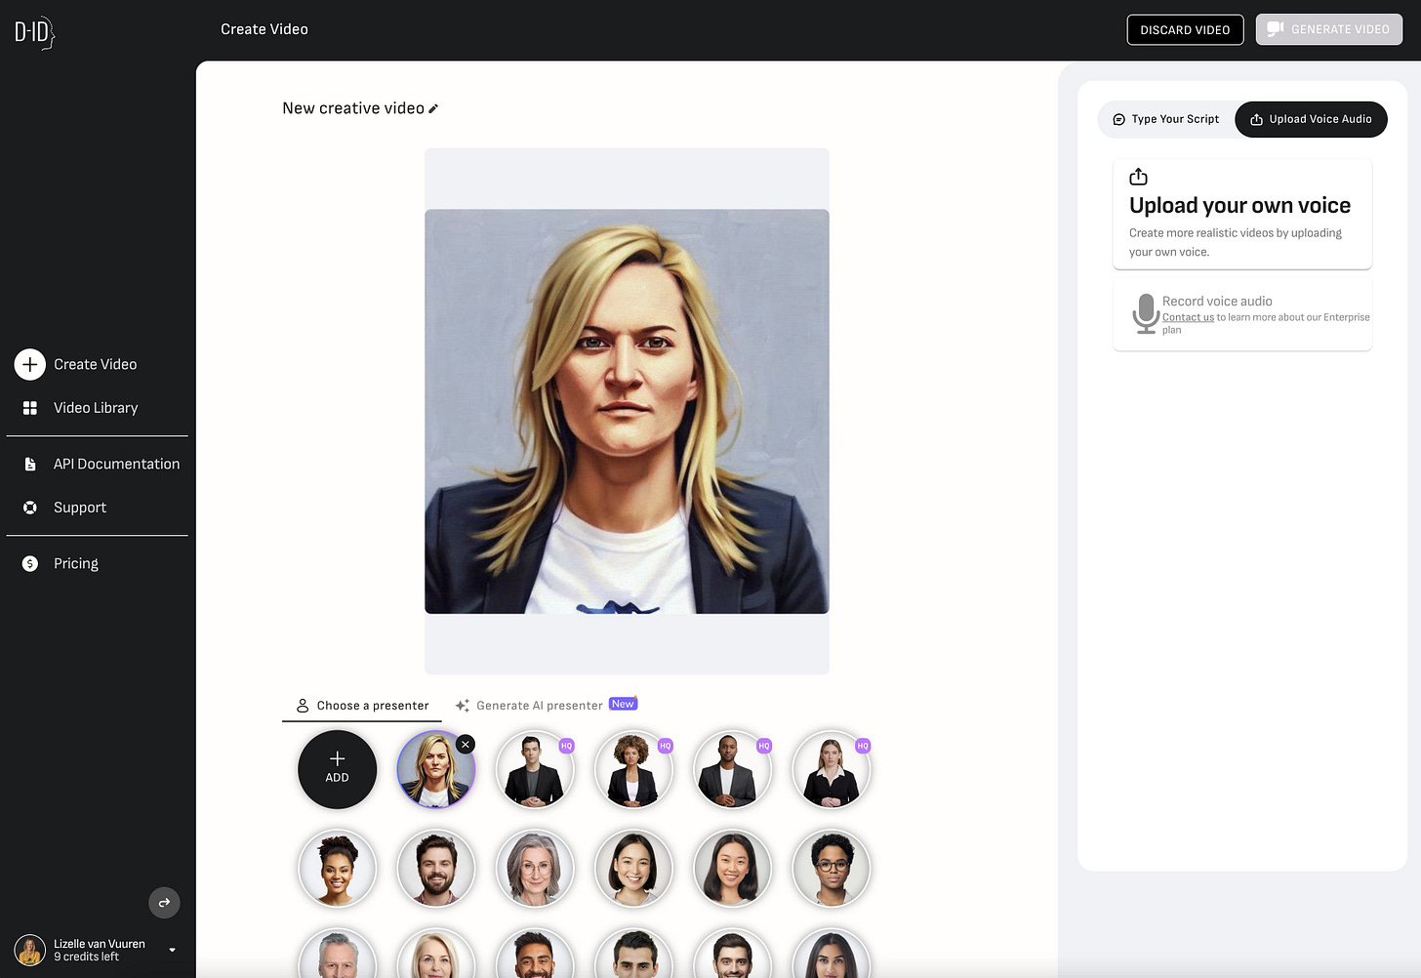
Task: Choose the HQ curly-haired woman presenter
Action: pos(633,770)
